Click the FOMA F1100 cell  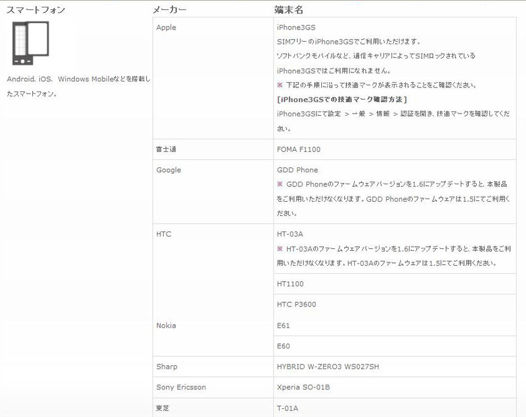tap(395, 149)
